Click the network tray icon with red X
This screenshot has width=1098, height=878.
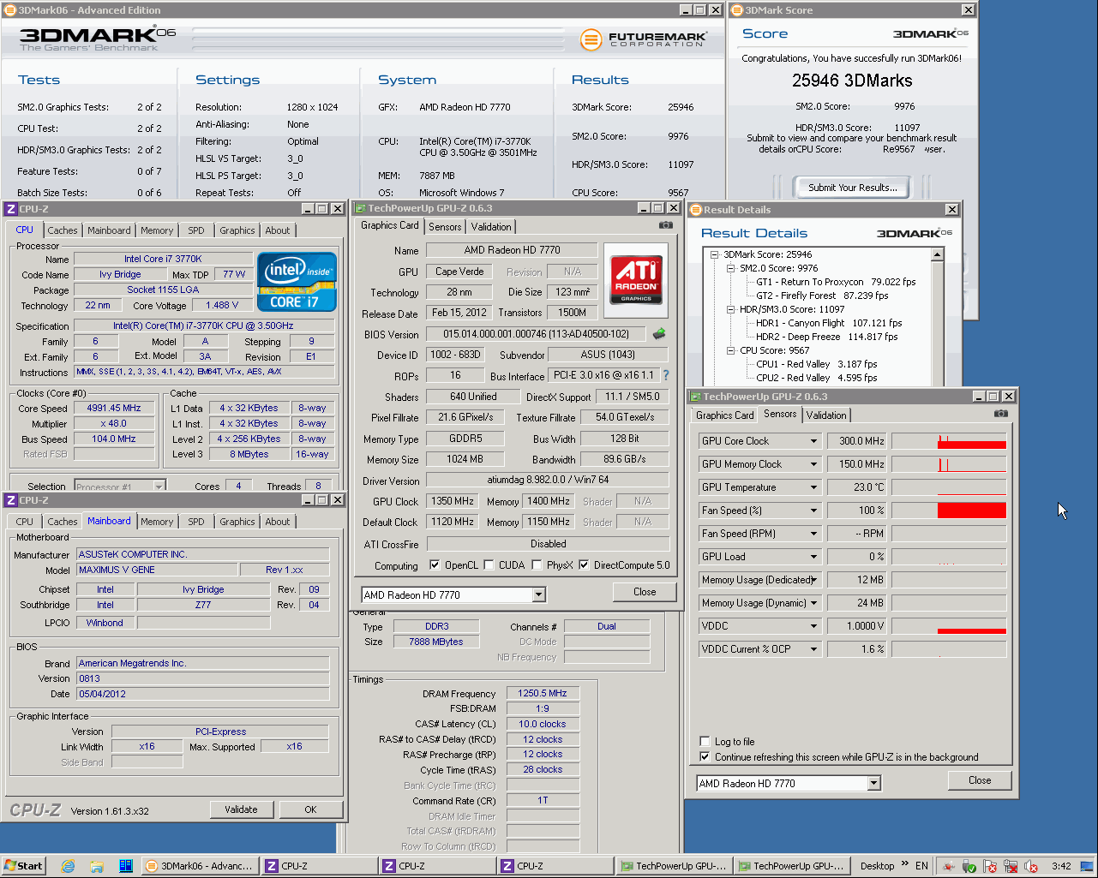pos(1011,866)
